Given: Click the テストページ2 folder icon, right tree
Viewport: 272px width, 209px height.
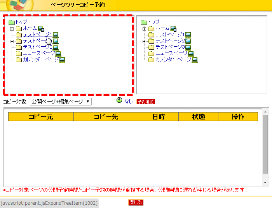Looking at the screenshot, I should pyautogui.click(x=152, y=41).
